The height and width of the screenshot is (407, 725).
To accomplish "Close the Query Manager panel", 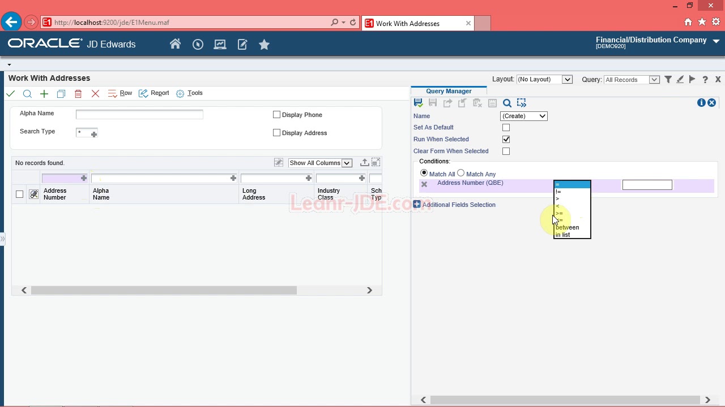I will pyautogui.click(x=711, y=102).
